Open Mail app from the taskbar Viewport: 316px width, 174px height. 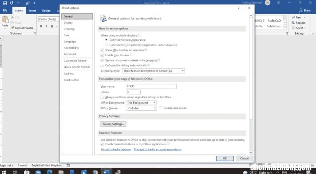point(38,172)
